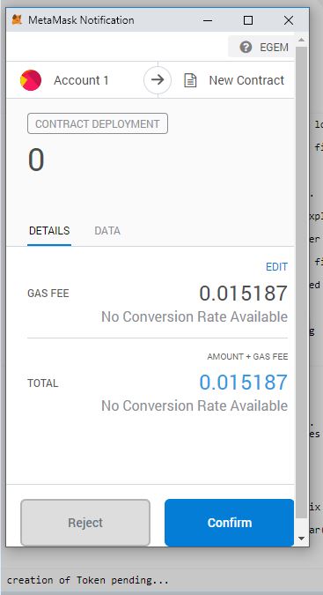Switch to the DATA tab

pos(107,231)
